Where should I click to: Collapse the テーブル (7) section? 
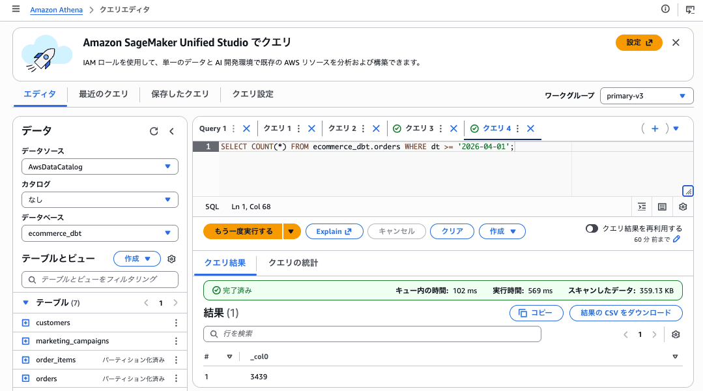pyautogui.click(x=25, y=302)
